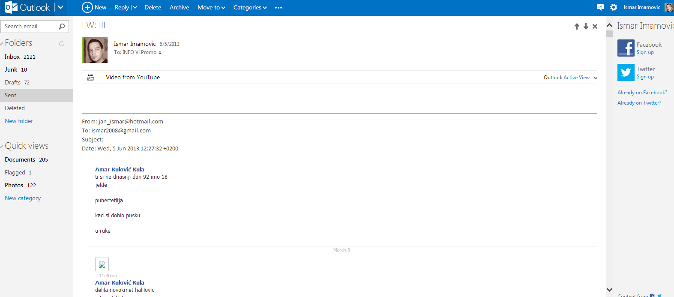The height and width of the screenshot is (297, 674).
Task: Click the Facebook logo icon
Action: click(x=626, y=48)
